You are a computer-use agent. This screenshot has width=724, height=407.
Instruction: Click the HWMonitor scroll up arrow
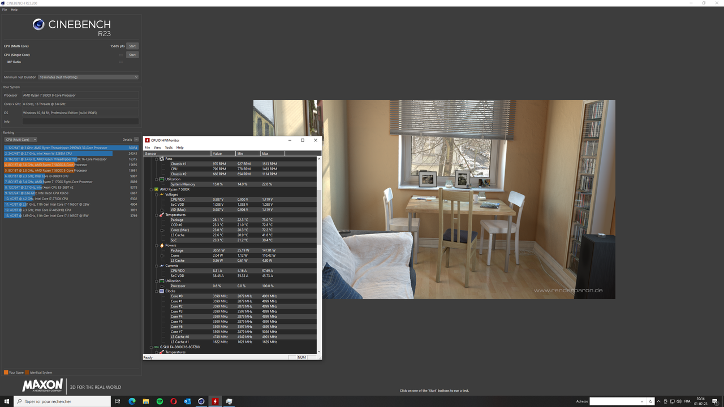click(x=320, y=159)
